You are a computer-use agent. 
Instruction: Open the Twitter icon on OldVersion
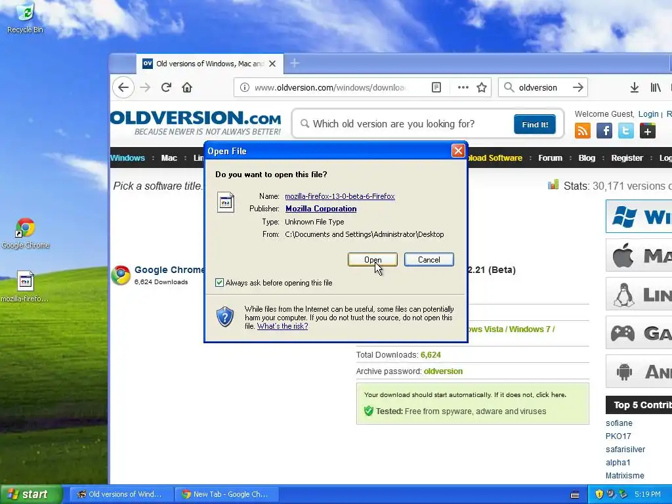[x=625, y=131]
